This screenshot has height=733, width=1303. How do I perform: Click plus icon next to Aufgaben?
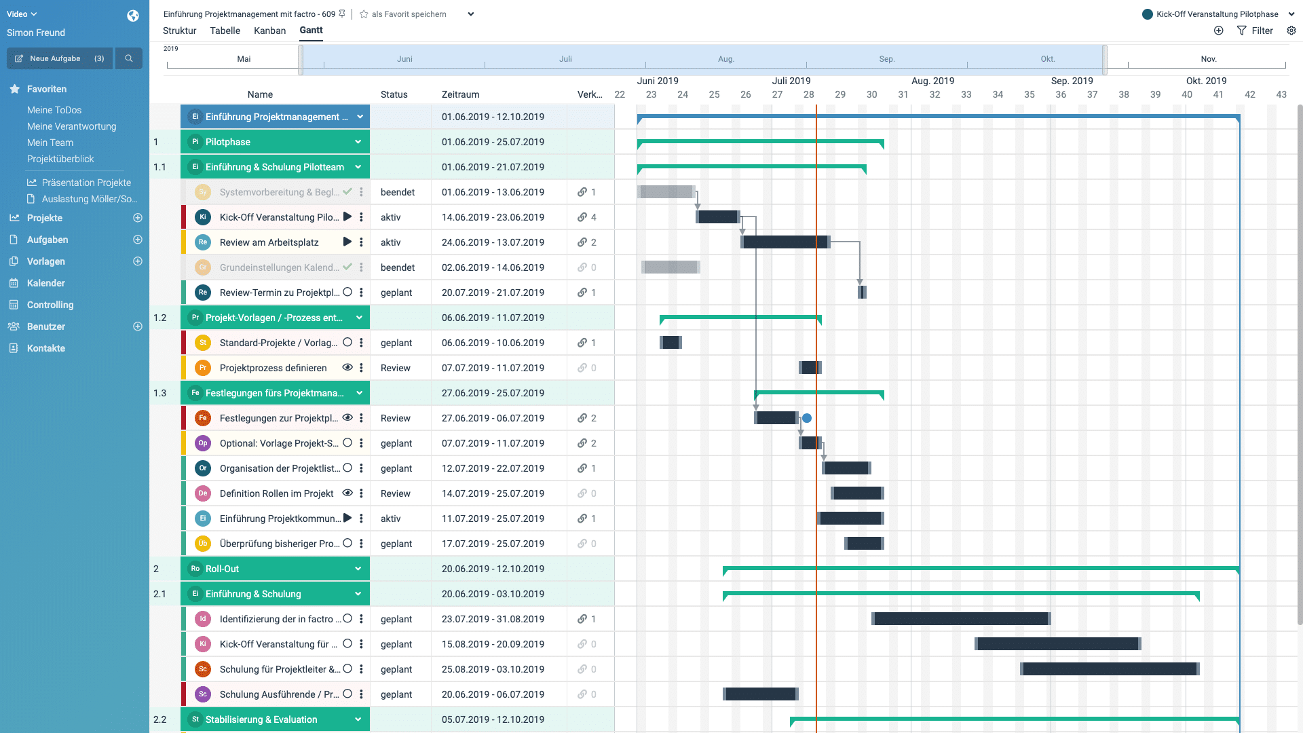click(x=138, y=240)
